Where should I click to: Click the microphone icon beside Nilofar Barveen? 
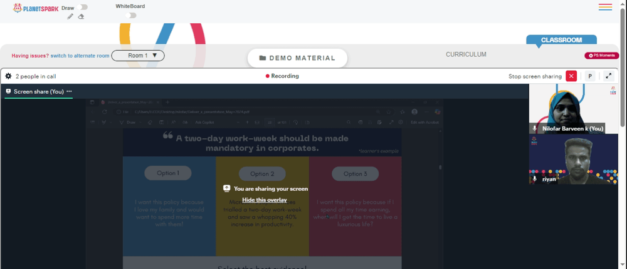(535, 128)
